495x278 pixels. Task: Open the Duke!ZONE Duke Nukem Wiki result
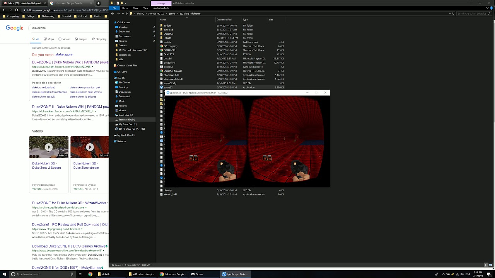pyautogui.click(x=70, y=62)
